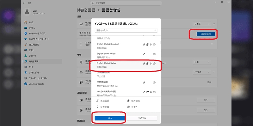Click the ホーム house icon
The height and width of the screenshot is (126, 253).
coord(26,22)
